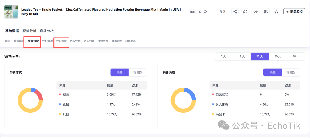The image size is (310, 138).
Task: Select the 7天 time range
Action: [x=223, y=56]
